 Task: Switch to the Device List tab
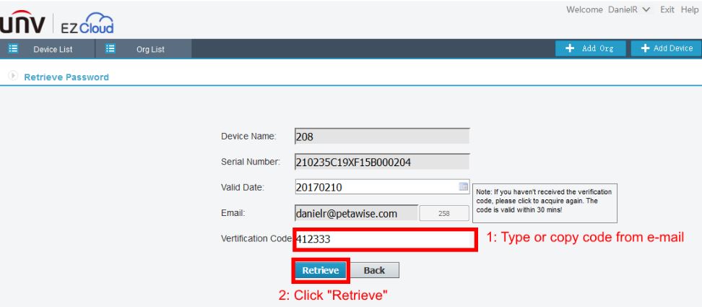pos(52,49)
